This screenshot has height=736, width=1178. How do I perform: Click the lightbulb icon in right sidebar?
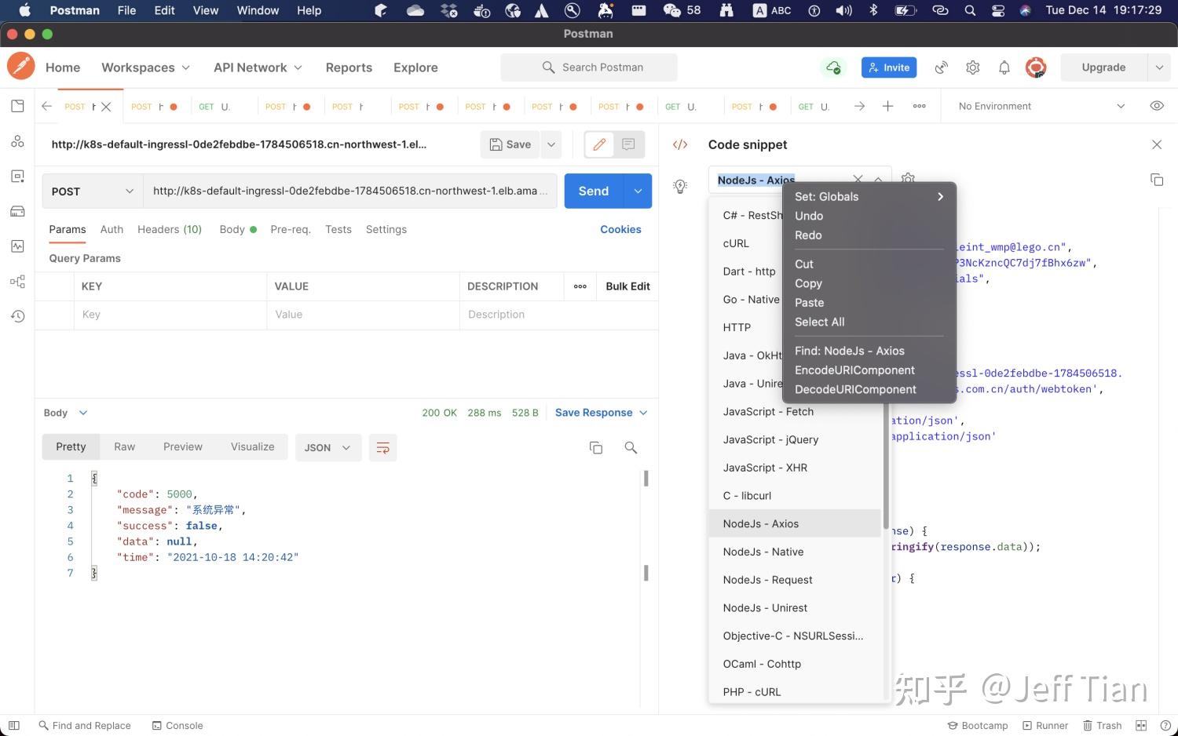[x=680, y=186]
